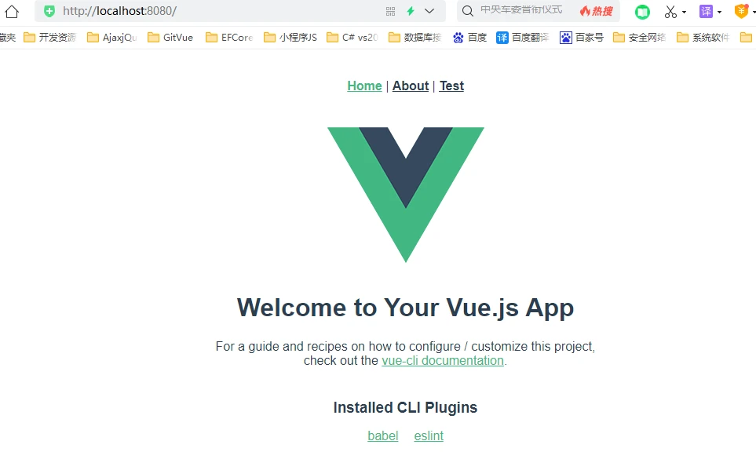Open the scissors screenshot tool

point(670,12)
